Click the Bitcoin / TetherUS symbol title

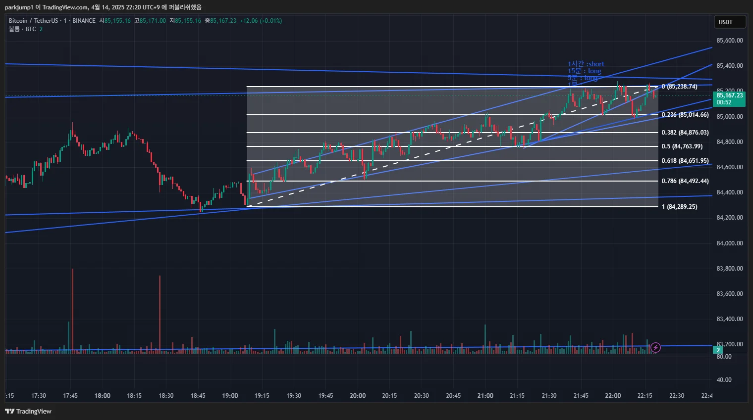[x=33, y=21]
